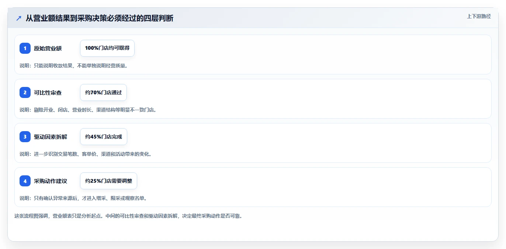Click the arrow icon beside the title
Viewport: 506px width, 249px height.
tap(18, 18)
